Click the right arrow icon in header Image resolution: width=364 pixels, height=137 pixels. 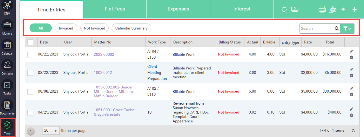pyautogui.click(x=343, y=9)
